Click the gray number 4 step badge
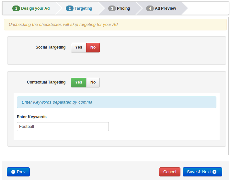The height and width of the screenshot is (180, 230). [150, 8]
